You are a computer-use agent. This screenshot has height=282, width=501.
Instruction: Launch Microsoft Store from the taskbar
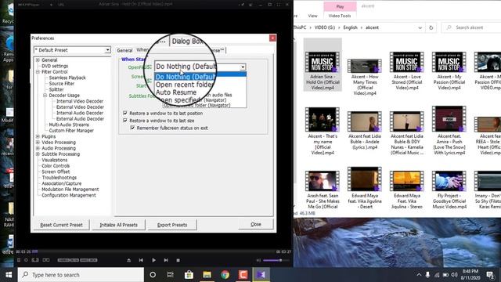pos(189,275)
